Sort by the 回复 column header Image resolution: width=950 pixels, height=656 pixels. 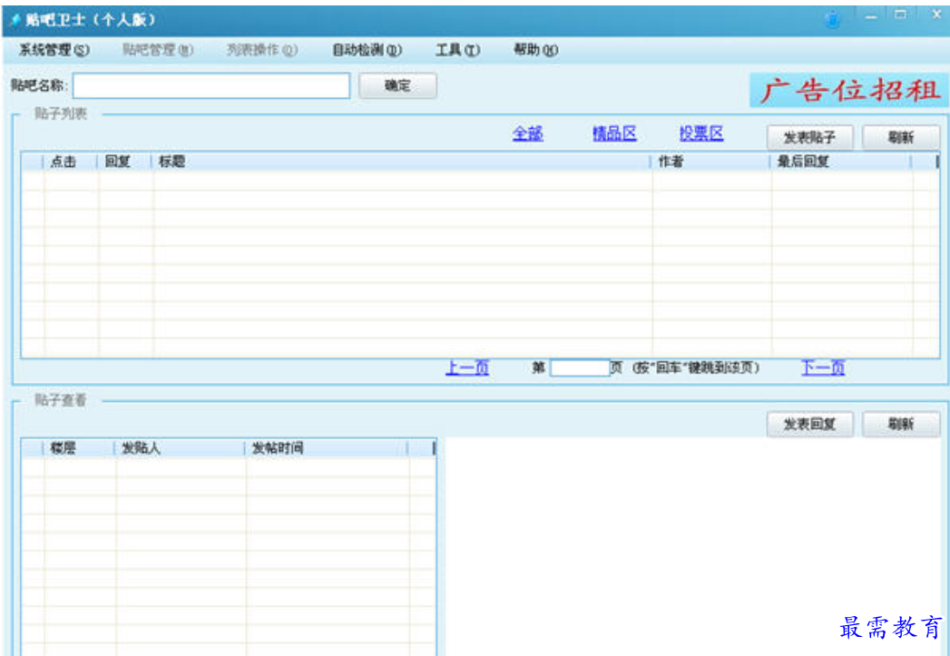click(x=125, y=162)
